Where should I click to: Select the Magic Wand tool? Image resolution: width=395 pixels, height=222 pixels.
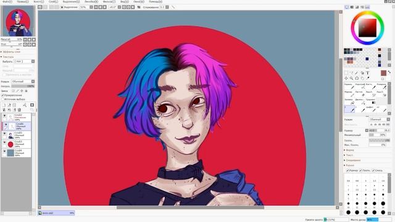(x=357, y=73)
